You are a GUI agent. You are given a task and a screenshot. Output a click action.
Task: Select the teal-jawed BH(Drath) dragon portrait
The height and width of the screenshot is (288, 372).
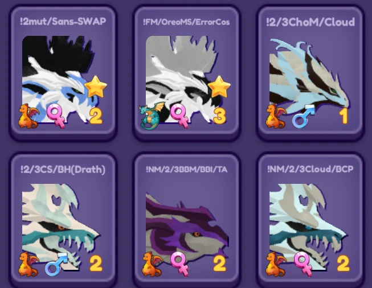click(61, 227)
